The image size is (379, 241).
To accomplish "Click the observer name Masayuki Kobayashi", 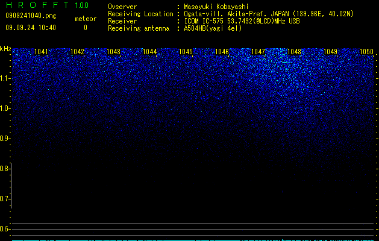I will coord(216,7).
